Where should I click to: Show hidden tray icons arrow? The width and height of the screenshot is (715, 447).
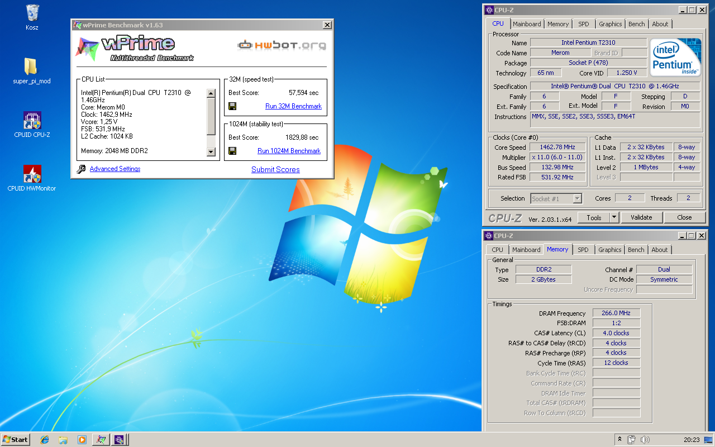pos(619,440)
